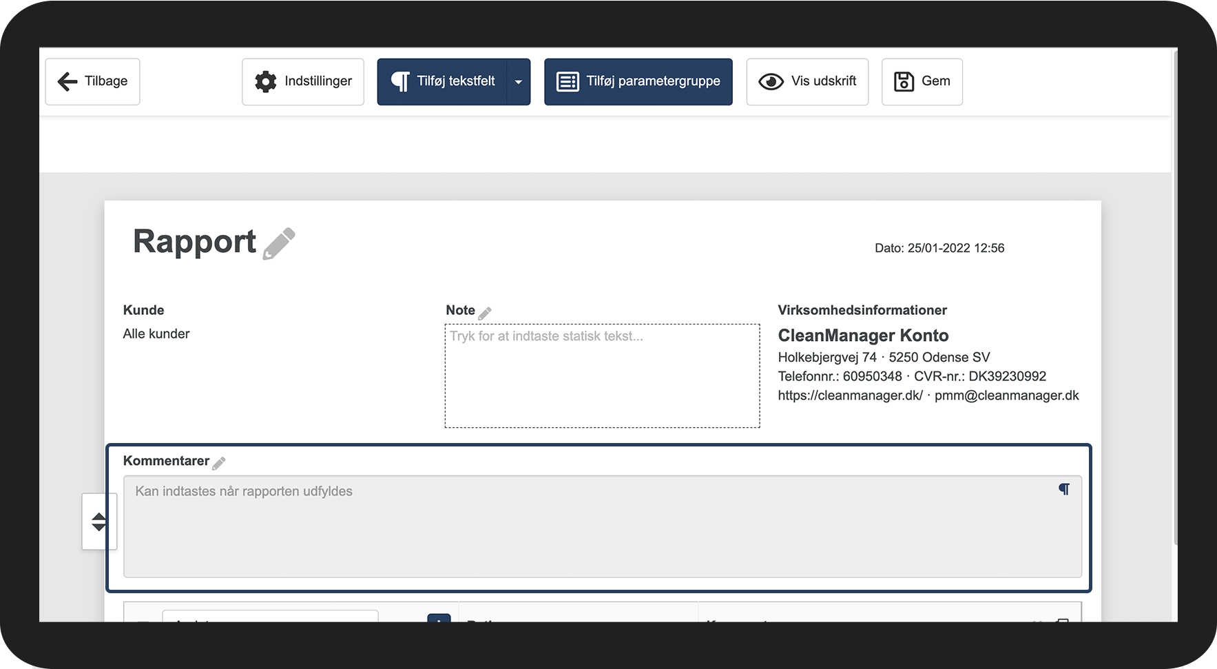Click "Alle kunder" under Kunde
This screenshot has width=1217, height=669.
click(156, 334)
